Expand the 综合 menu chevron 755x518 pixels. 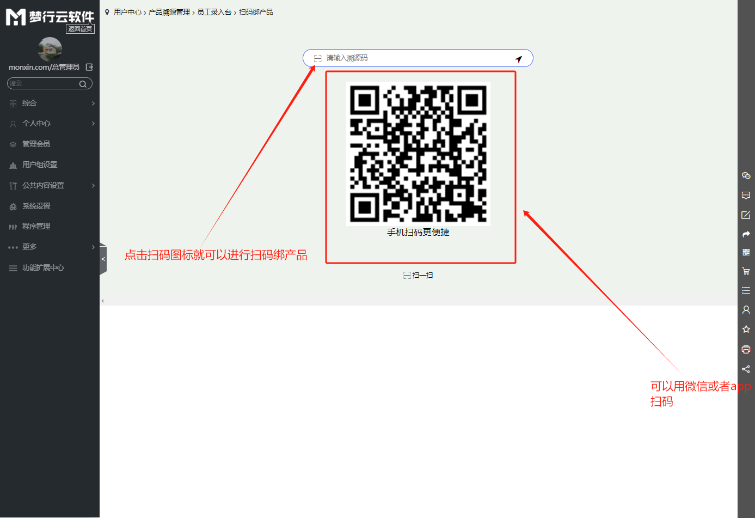coord(93,103)
